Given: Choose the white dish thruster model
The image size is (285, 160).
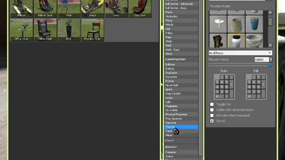Looking at the screenshot, I should (x=218, y=24).
